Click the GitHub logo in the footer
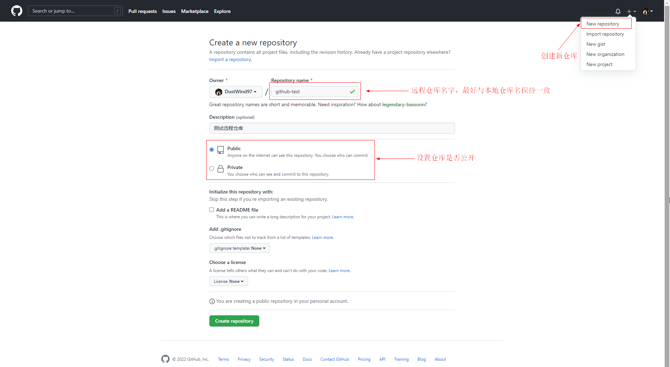Screen dimensions: 670x367 [165, 359]
